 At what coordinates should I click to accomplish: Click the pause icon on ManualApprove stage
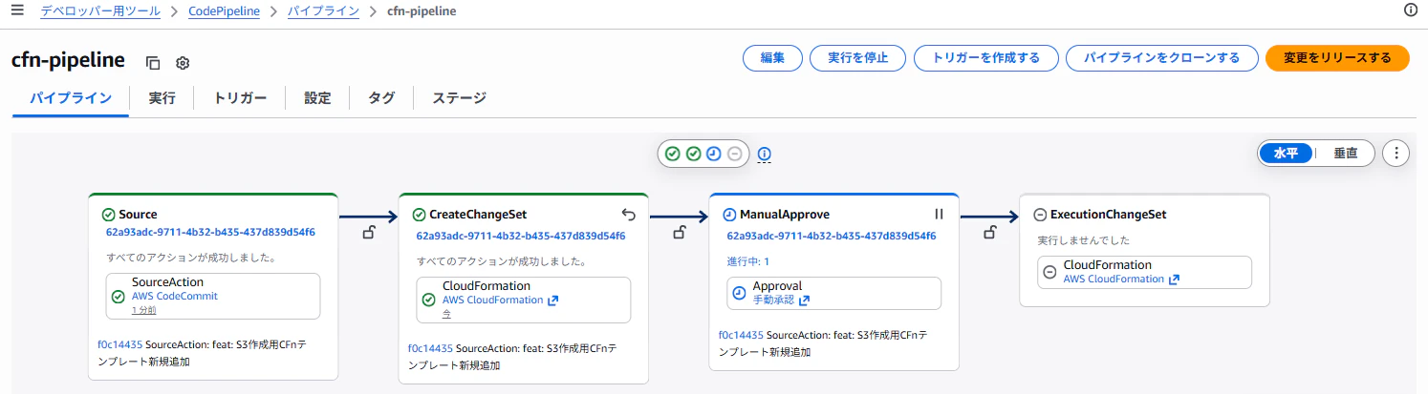[x=939, y=214]
